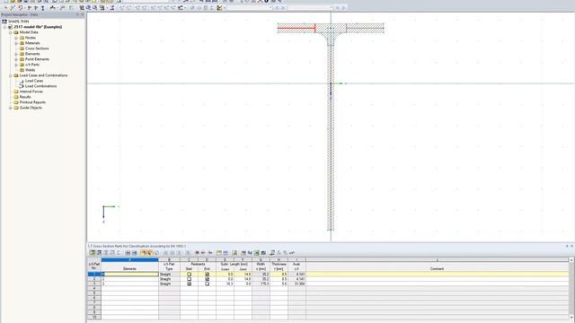The image size is (575, 323).
Task: Select the red highlighted flange element in drawing
Action: [x=296, y=28]
